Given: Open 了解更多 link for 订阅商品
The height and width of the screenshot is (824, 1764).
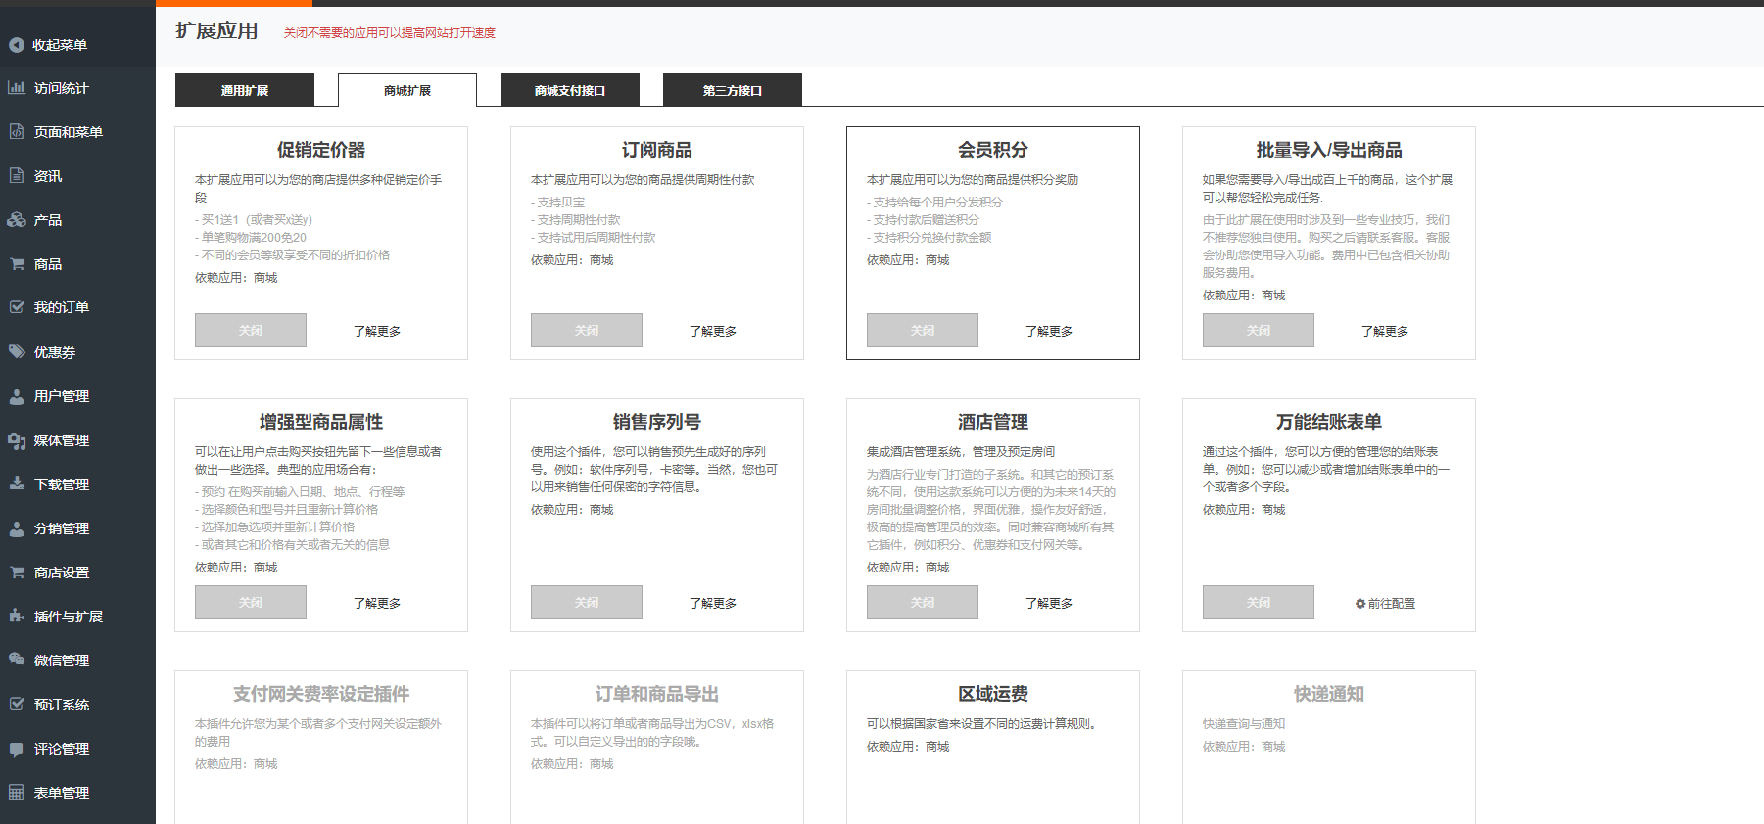Looking at the screenshot, I should (x=713, y=332).
